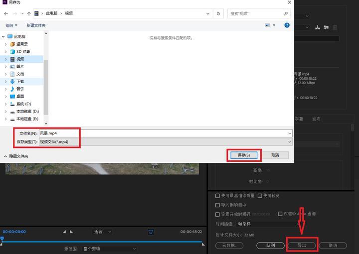Click the refresh button in address bar
This screenshot has width=359, height=254.
[x=218, y=13]
